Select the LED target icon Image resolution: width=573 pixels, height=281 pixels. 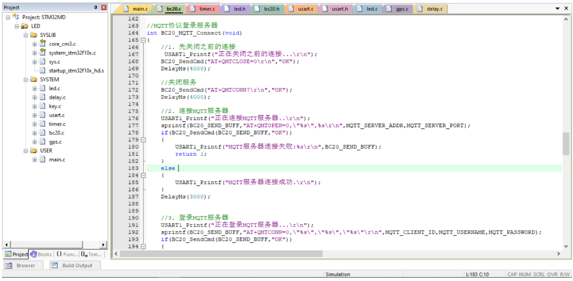click(x=25, y=26)
